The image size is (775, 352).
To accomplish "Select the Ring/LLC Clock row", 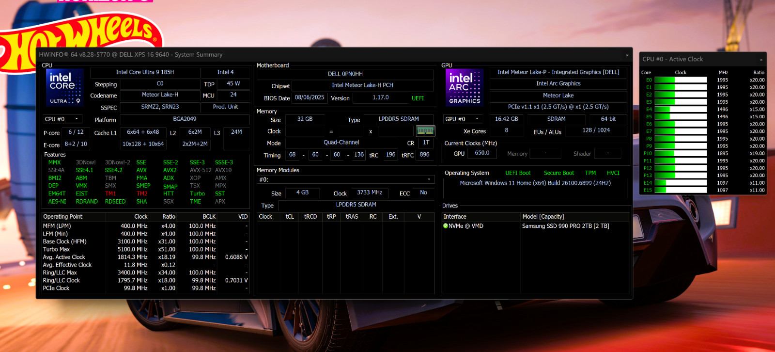I will click(145, 280).
